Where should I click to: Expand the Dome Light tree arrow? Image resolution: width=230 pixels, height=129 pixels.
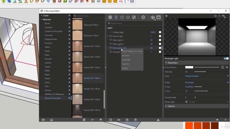(108, 36)
